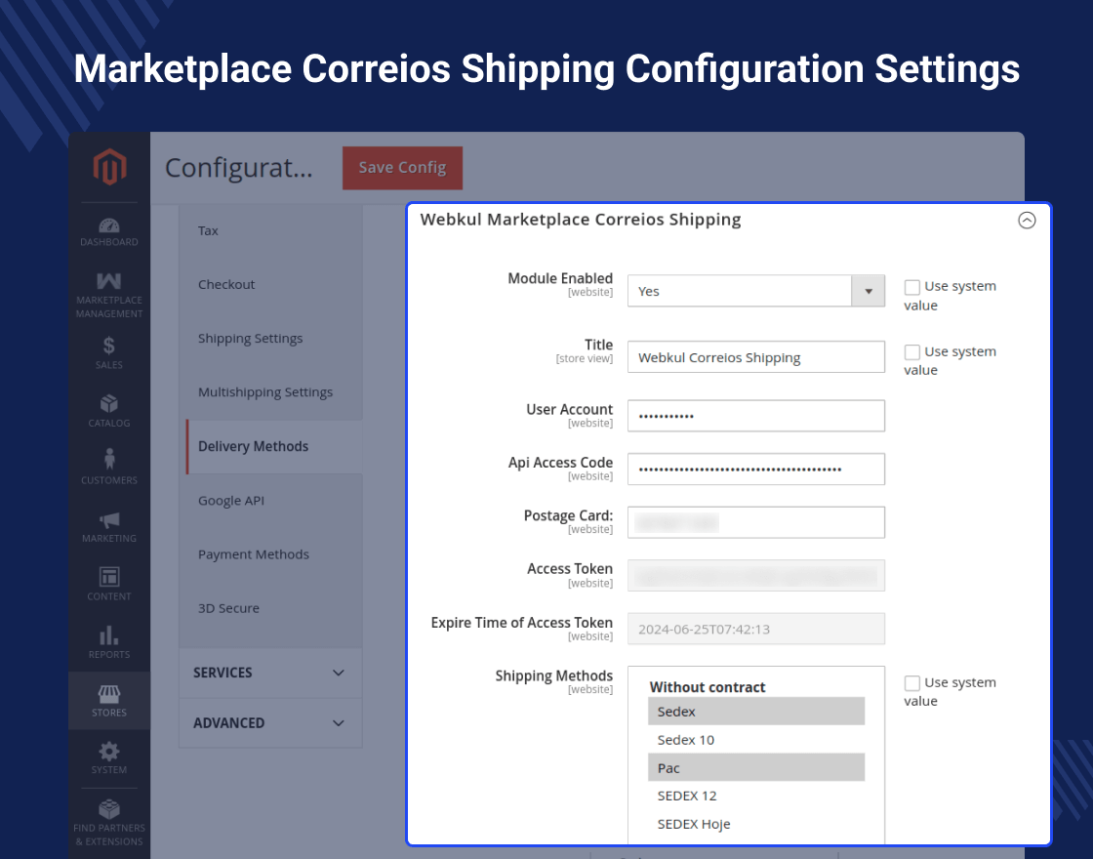
Task: Toggle Use system value for Shipping Methods
Action: pyautogui.click(x=911, y=682)
